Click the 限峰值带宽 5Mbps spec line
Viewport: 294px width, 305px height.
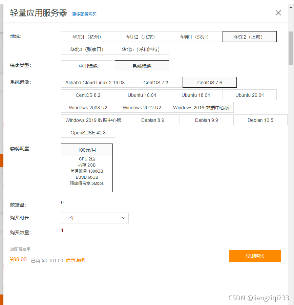coord(87,183)
